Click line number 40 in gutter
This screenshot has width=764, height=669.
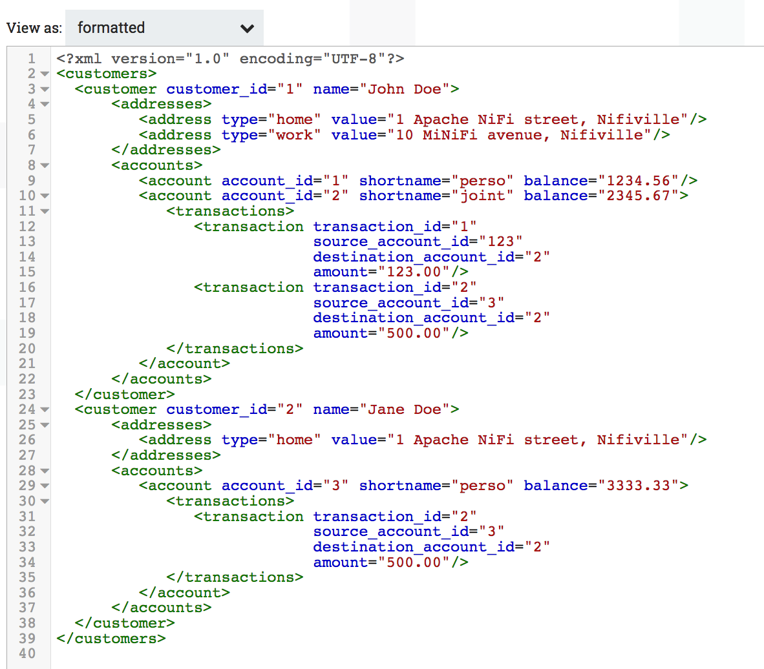[x=27, y=654]
